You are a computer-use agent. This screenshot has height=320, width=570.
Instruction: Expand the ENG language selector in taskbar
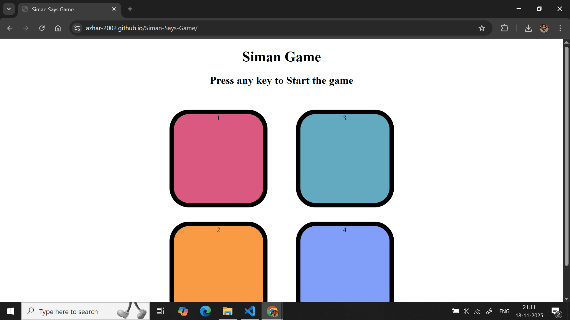[504, 311]
